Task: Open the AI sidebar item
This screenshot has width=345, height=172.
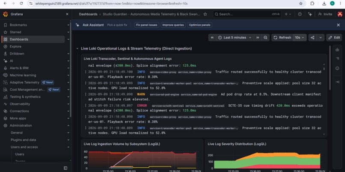Action: [x=11, y=61]
